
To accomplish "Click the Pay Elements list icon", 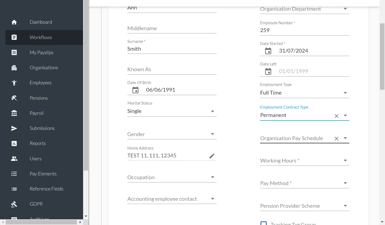I will tap(14, 174).
